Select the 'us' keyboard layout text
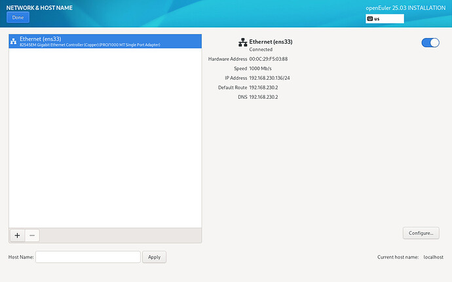452x282 pixels. point(377,19)
